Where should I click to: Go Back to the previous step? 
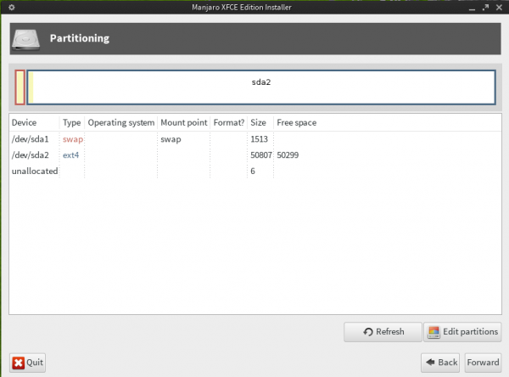(440, 363)
